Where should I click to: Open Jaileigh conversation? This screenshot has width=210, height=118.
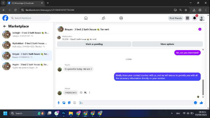tap(27, 34)
